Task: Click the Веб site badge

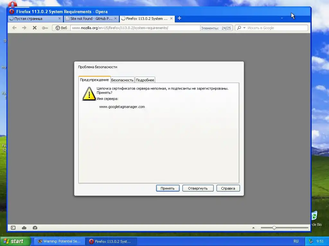Action: point(61,28)
